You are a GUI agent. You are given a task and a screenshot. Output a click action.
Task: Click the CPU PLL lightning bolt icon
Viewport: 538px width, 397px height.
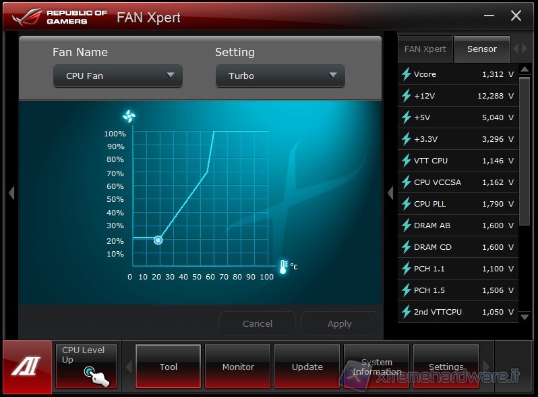click(x=407, y=204)
